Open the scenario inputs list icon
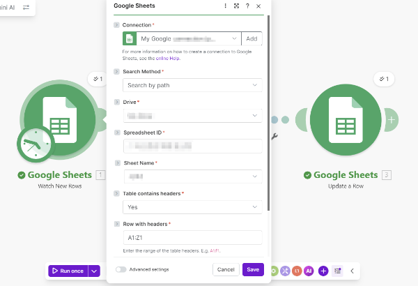Image resolution: width=418 pixels, height=286 pixels. 337,271
